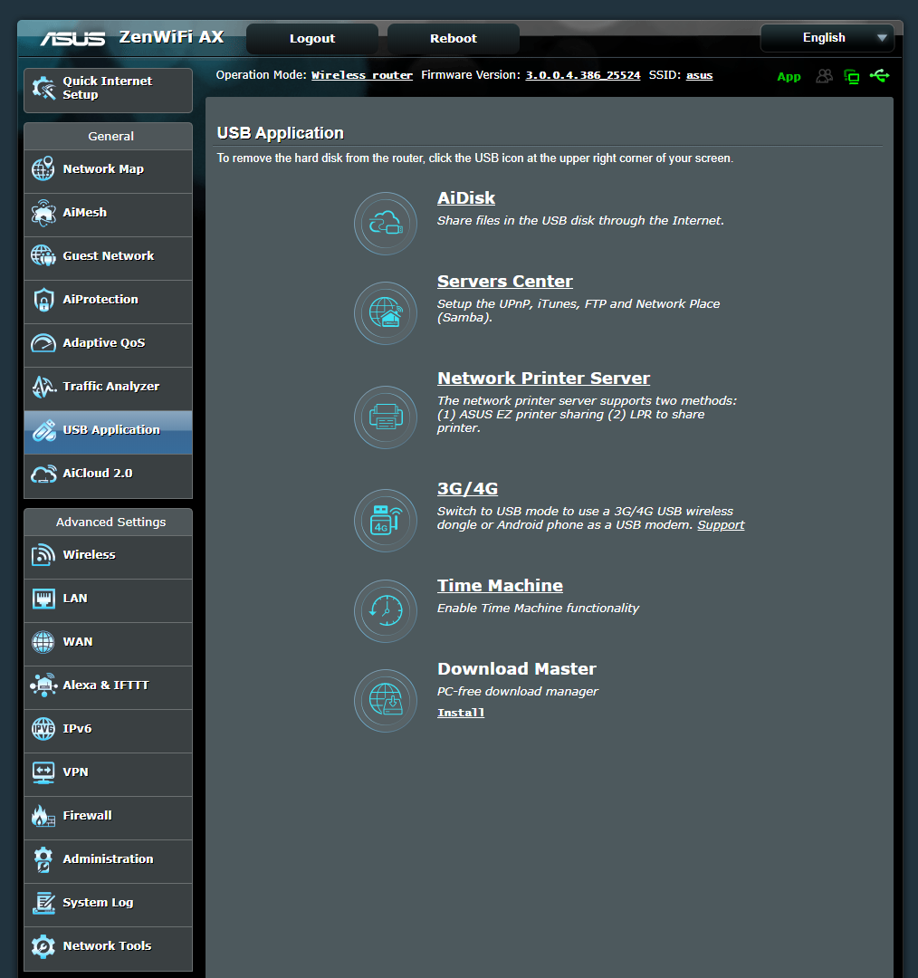This screenshot has width=918, height=978.
Task: Click the Support link for 3G/4G
Action: 721,525
